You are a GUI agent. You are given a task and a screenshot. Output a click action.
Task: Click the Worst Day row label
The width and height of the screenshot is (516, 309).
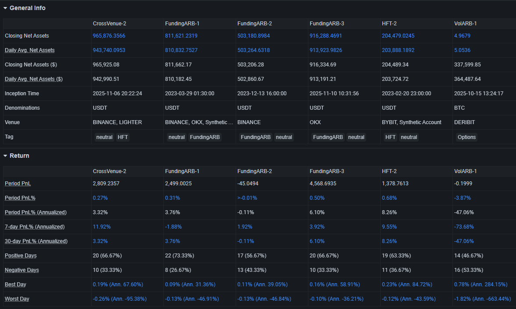tap(17, 299)
